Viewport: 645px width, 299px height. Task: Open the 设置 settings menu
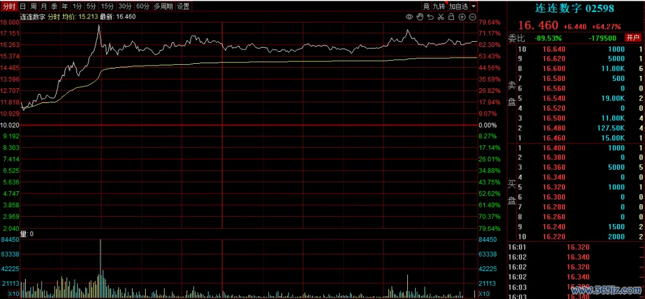pyautogui.click(x=183, y=6)
